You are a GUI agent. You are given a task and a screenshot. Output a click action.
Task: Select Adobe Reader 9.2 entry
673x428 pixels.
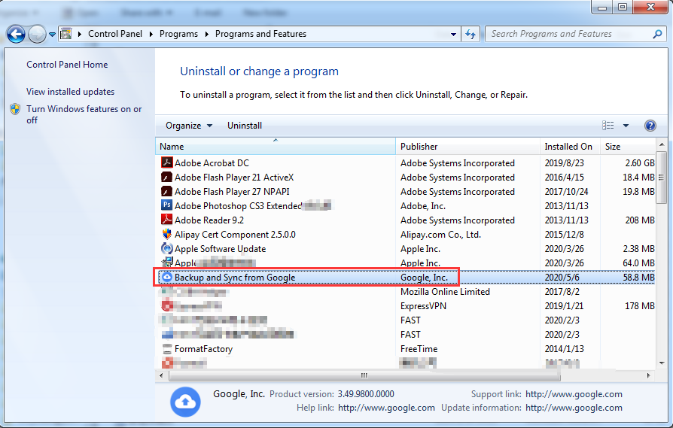point(209,220)
